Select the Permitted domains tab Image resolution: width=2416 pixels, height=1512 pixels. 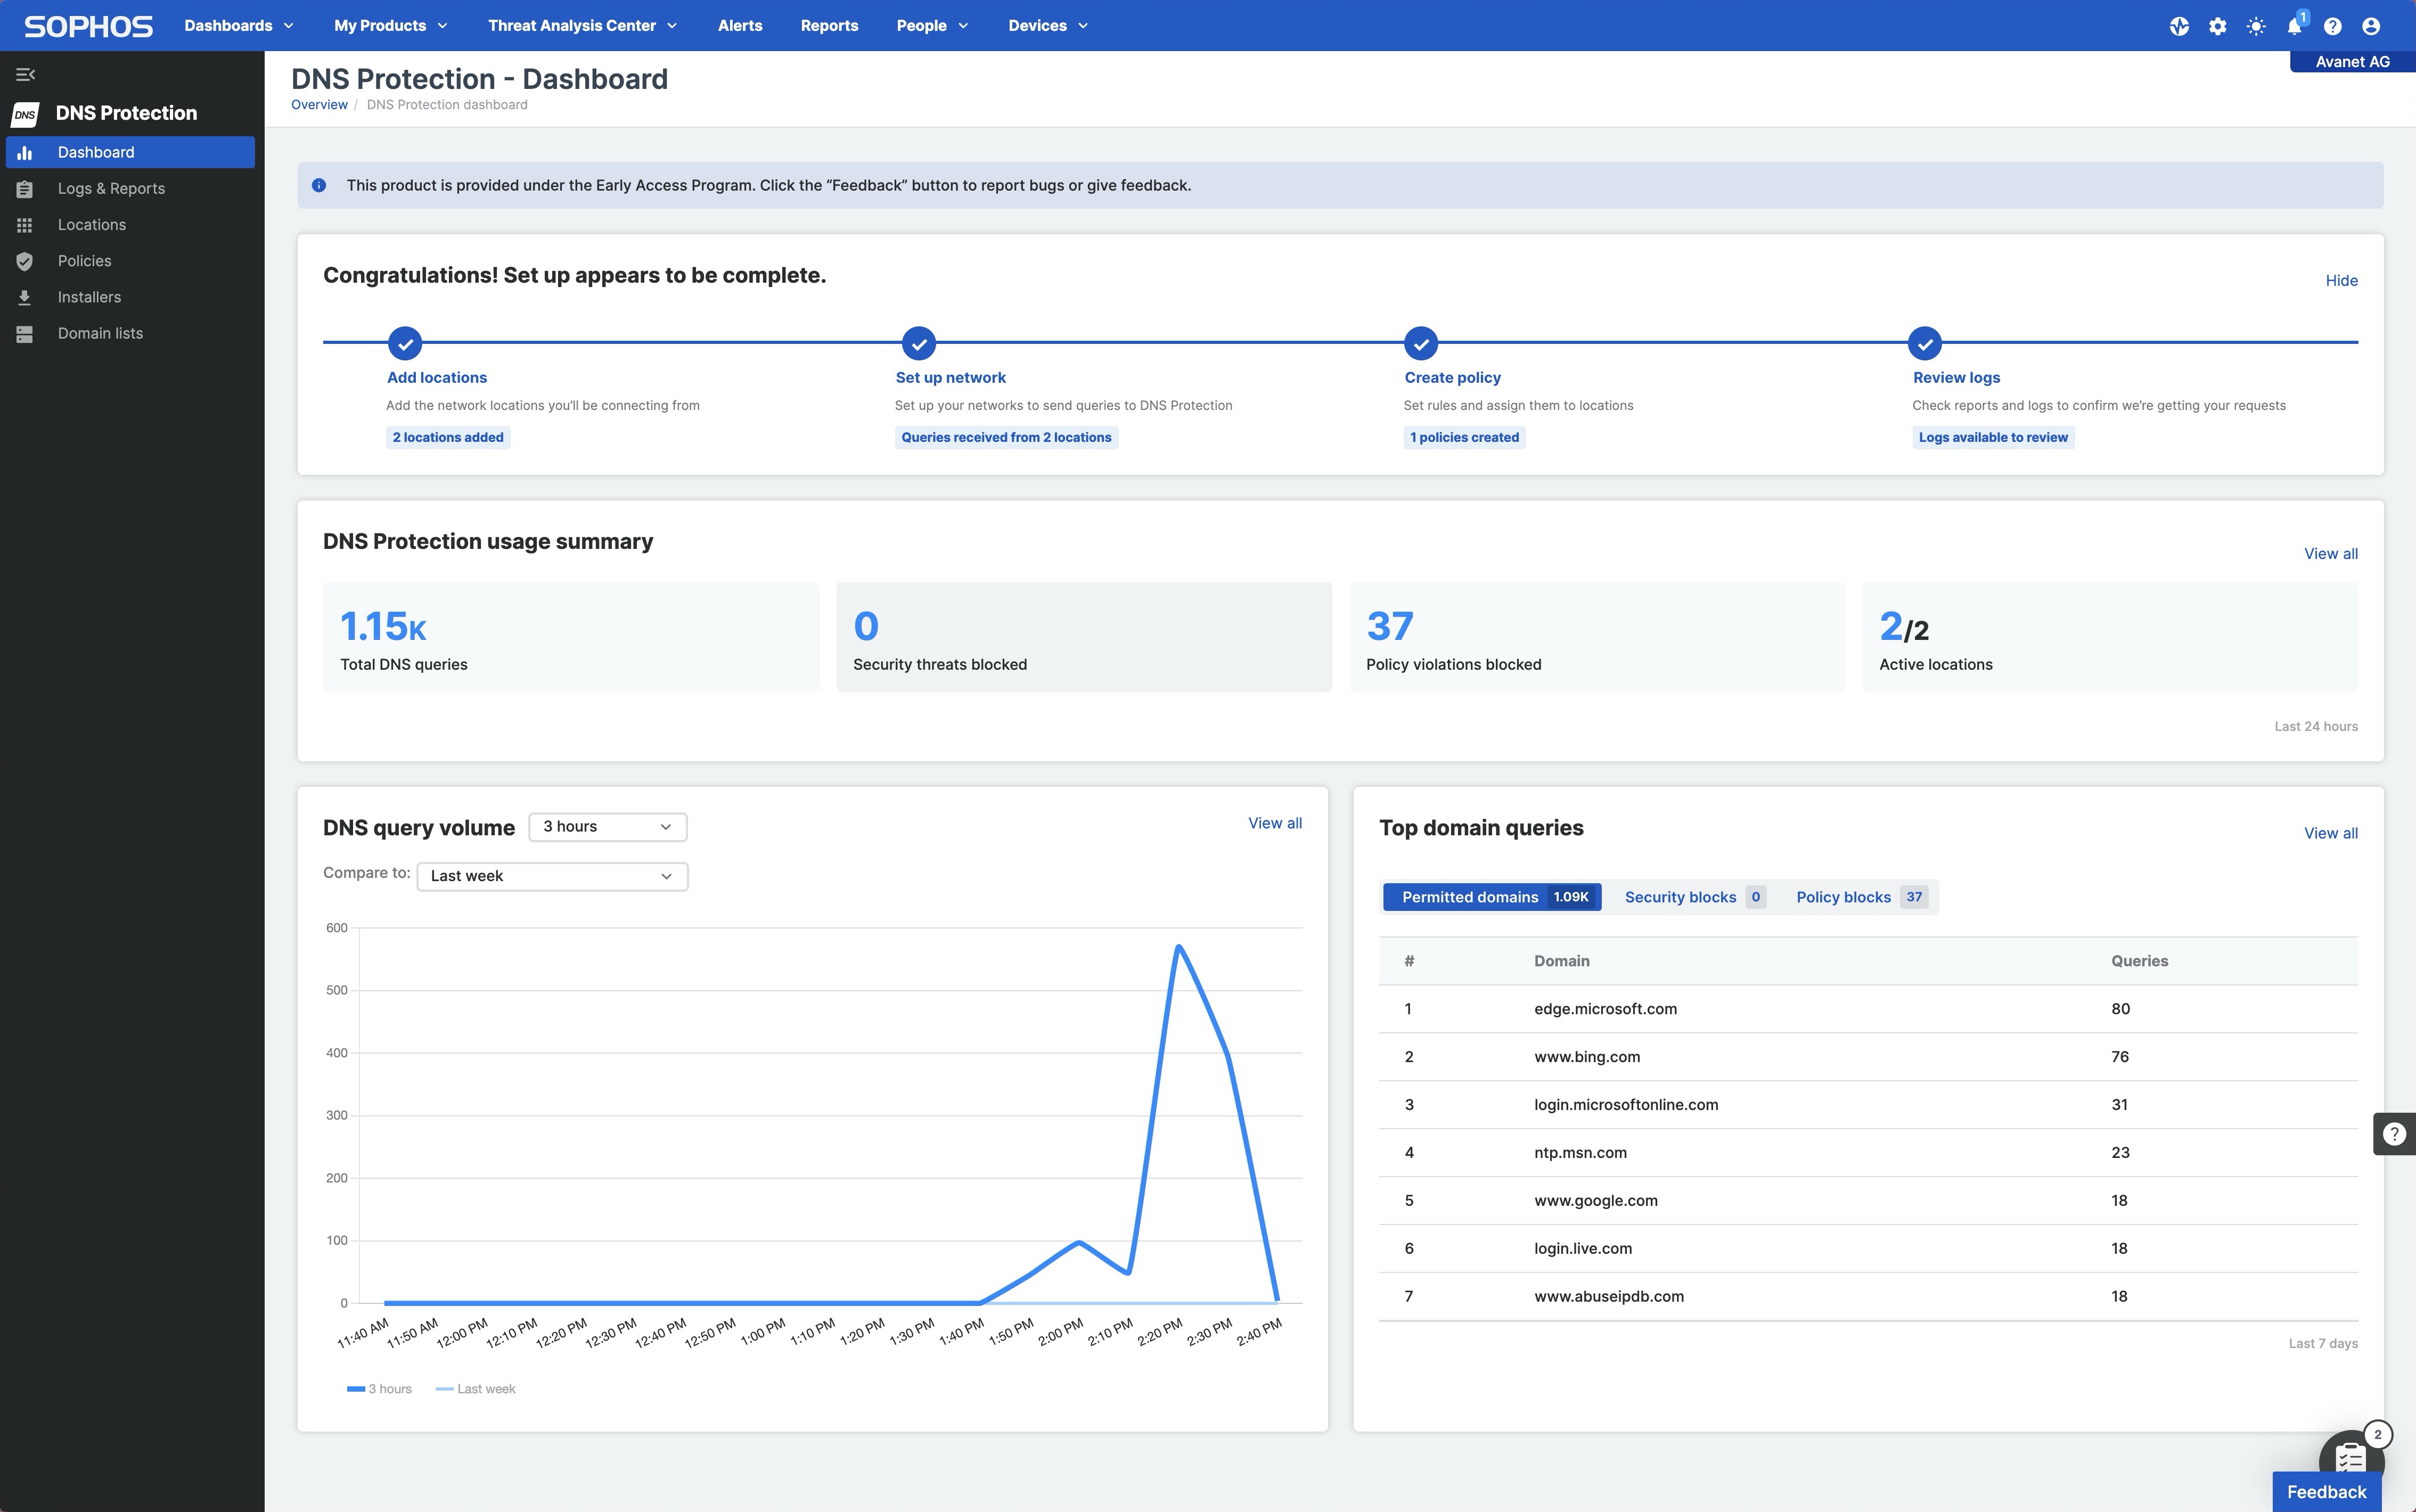(x=1492, y=897)
